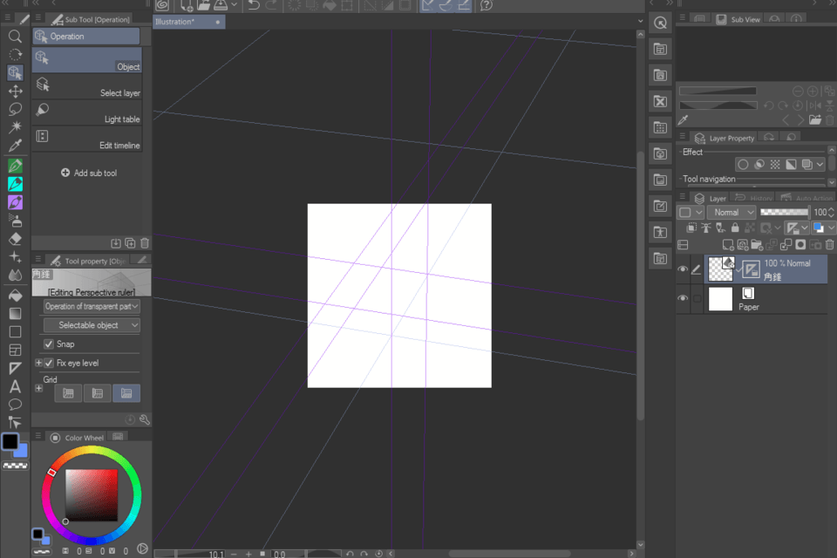This screenshot has width=837, height=558.
Task: Adjust the layer opacity slider
Action: coord(785,213)
